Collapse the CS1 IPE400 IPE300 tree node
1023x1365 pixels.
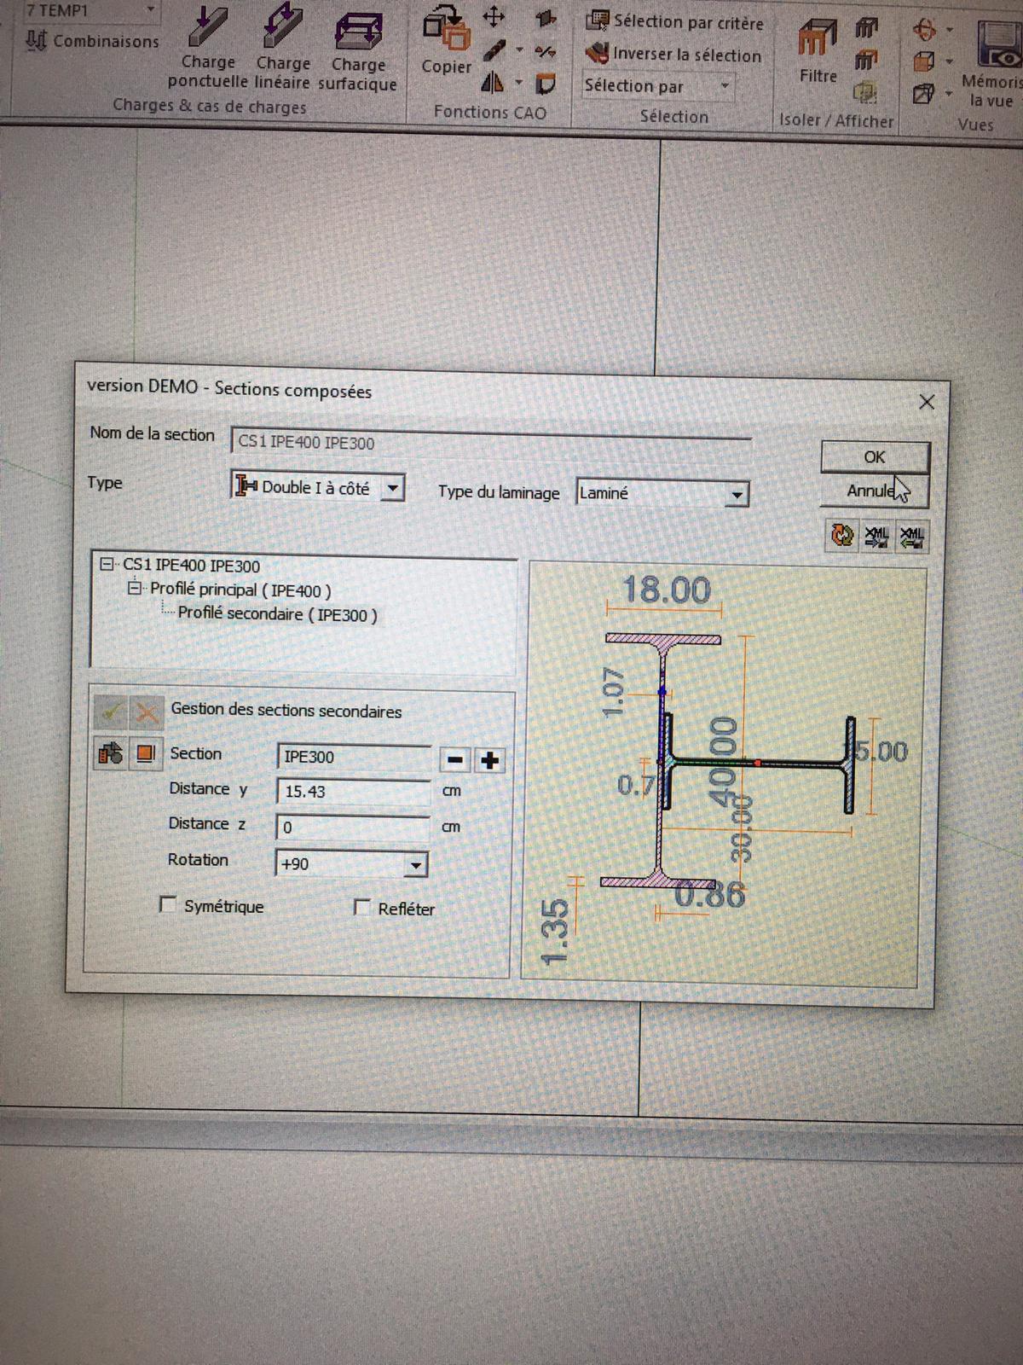coord(107,564)
